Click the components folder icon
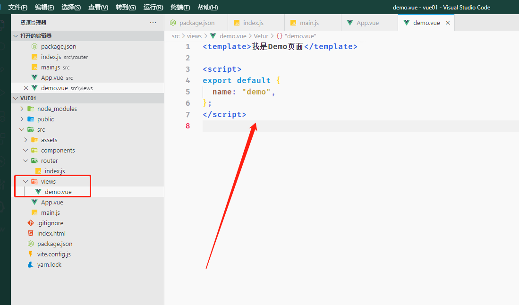This screenshot has width=519, height=305. [x=34, y=150]
